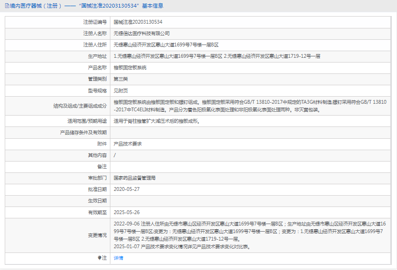This screenshot has height=270, width=397.
Task: Click the 注册人住所 address value
Action: (x=166, y=45)
